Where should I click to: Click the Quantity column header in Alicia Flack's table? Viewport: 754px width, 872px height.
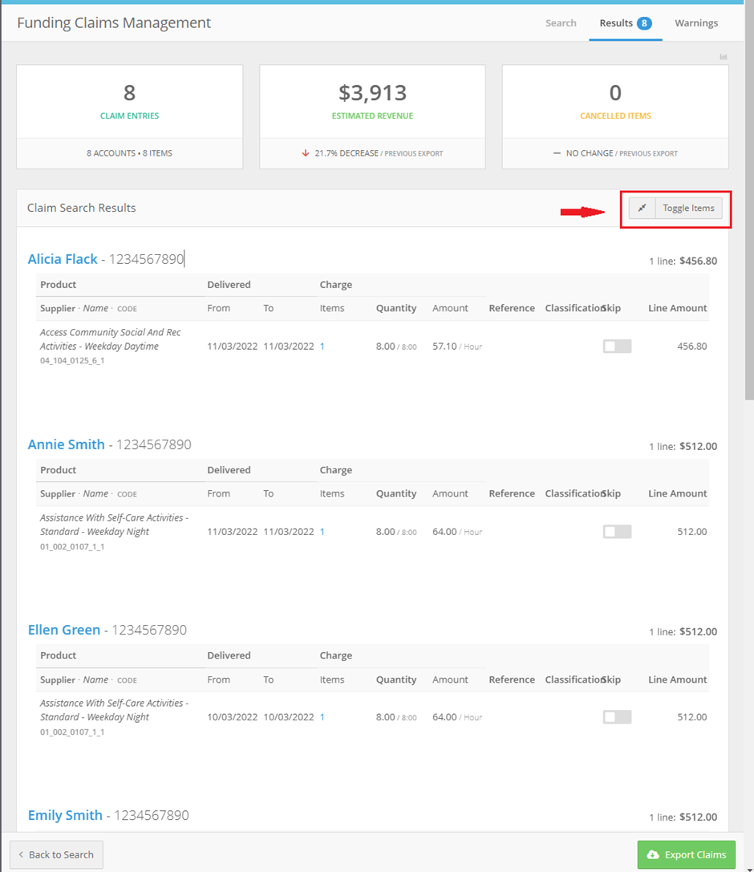pos(396,308)
